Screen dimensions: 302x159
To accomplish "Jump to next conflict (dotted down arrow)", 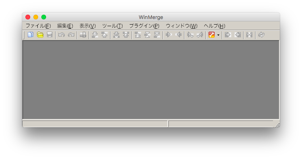I will 116,35.
